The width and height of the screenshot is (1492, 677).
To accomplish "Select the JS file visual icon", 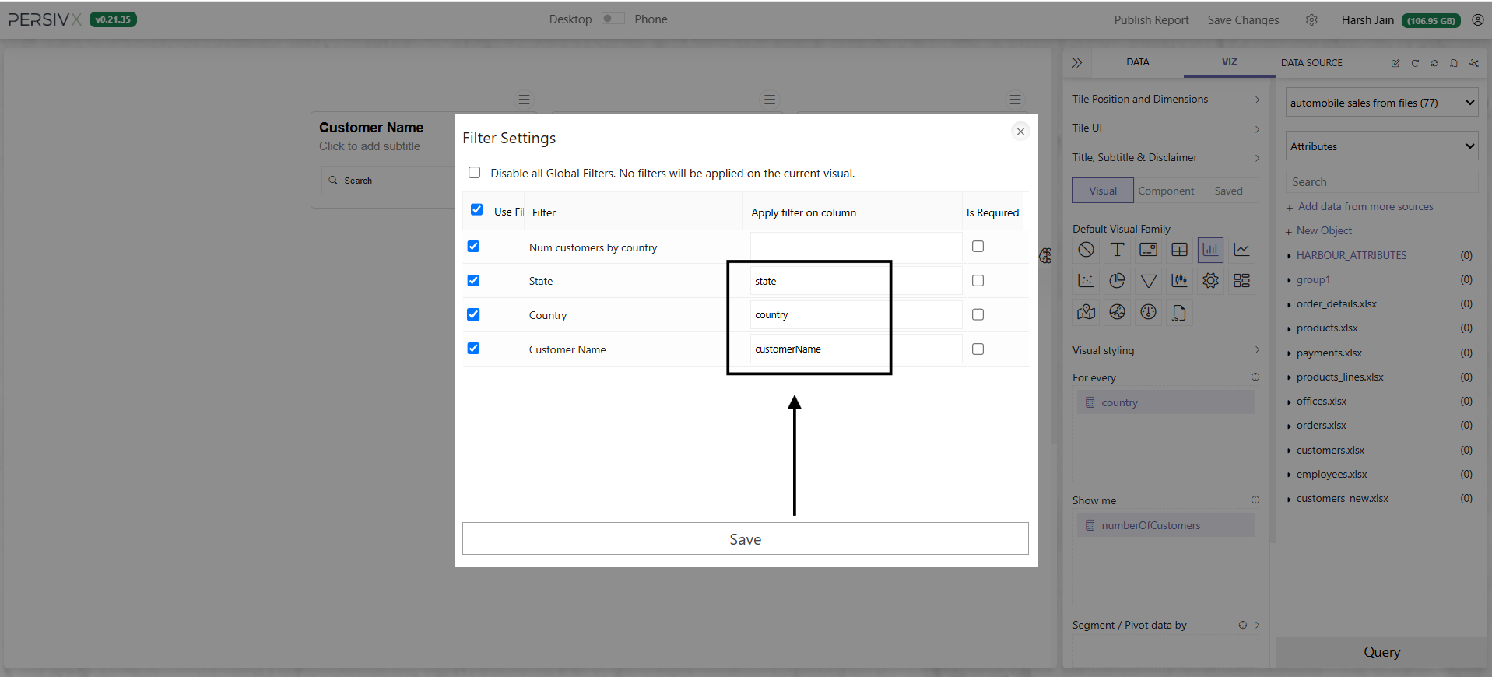I will 1179,312.
